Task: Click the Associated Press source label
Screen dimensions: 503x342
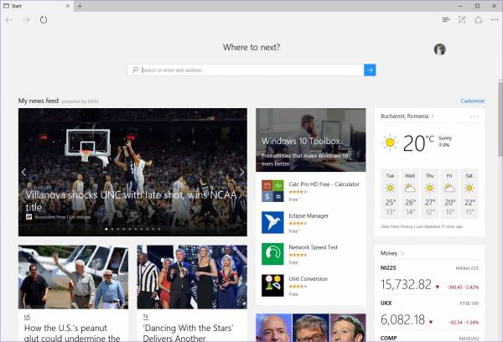Action: (50, 217)
